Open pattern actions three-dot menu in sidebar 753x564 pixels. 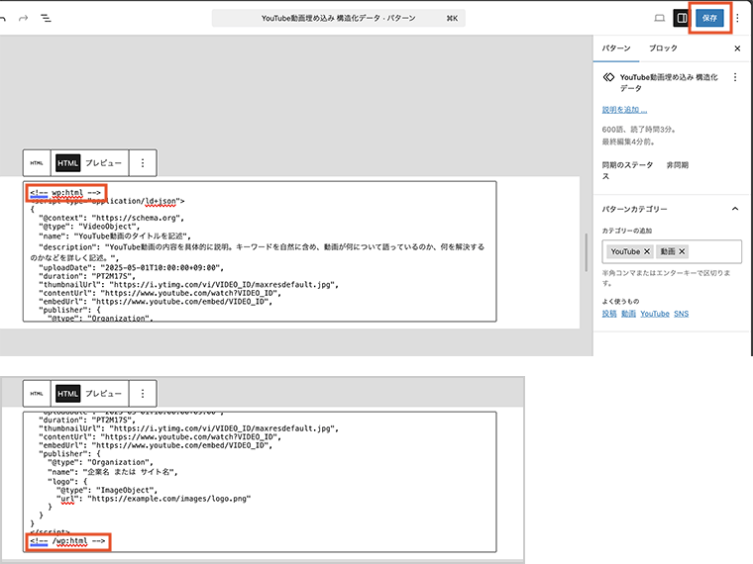pos(735,77)
